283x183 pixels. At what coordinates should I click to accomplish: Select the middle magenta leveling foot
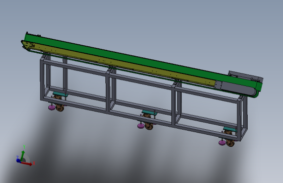click(x=141, y=126)
